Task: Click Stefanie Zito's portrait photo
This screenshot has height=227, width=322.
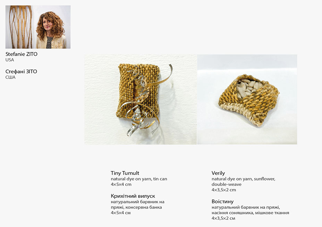Action: point(38,27)
